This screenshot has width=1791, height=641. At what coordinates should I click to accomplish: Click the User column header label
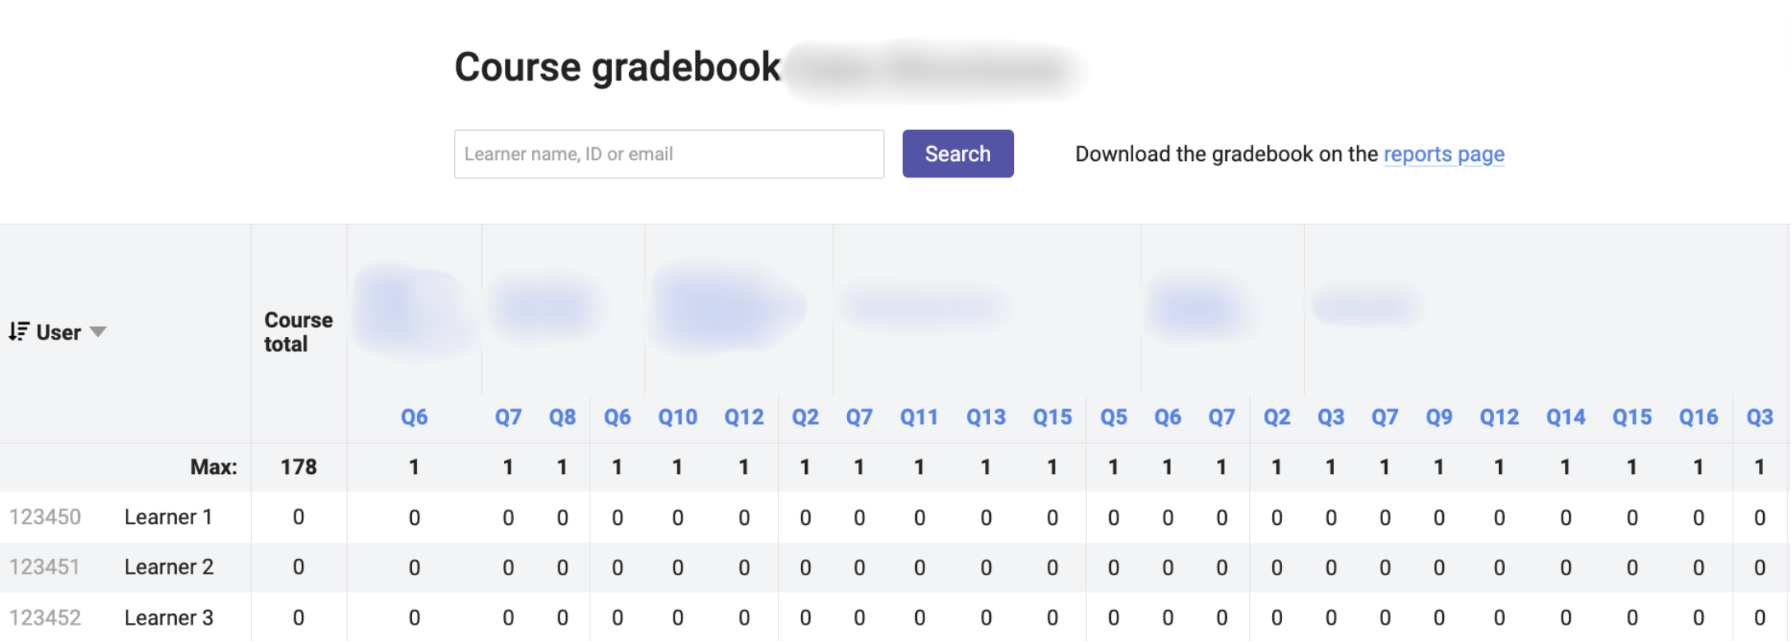coord(58,332)
